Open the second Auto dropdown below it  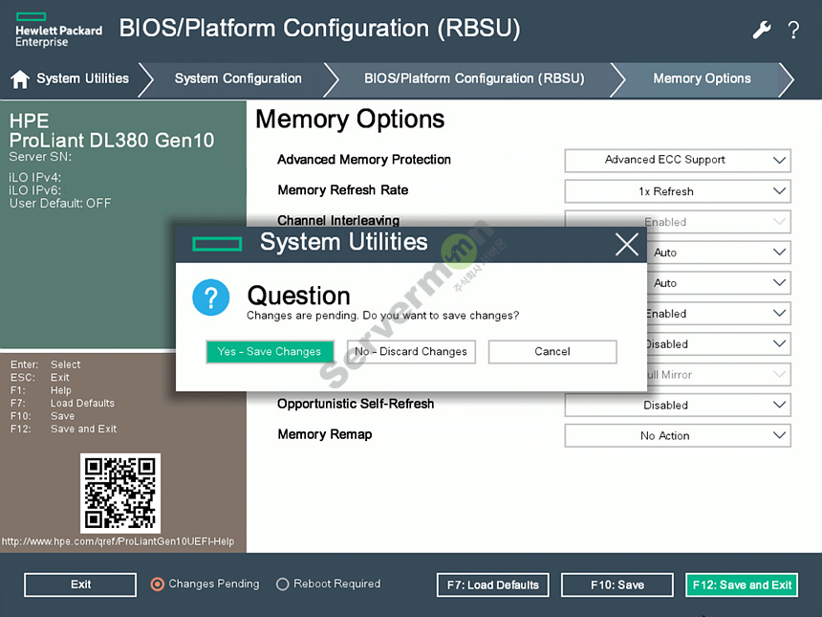coord(719,283)
